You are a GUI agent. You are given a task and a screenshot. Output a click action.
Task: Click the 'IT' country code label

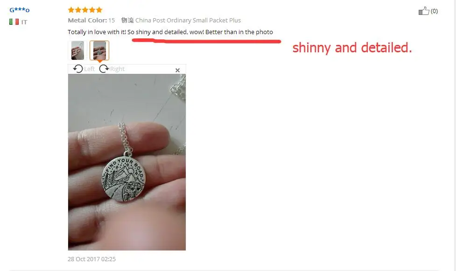pos(24,22)
